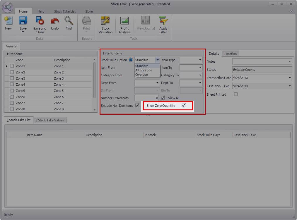Launch the Profit Analysis tool

coord(124,21)
